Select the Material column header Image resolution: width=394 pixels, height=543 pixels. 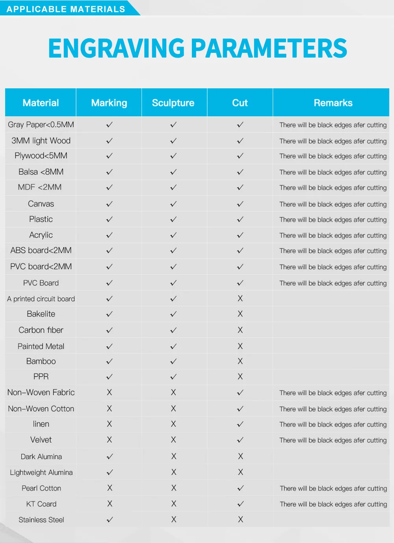point(41,103)
